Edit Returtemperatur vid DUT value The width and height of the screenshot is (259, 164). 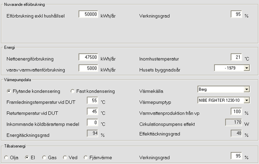pos(92,111)
